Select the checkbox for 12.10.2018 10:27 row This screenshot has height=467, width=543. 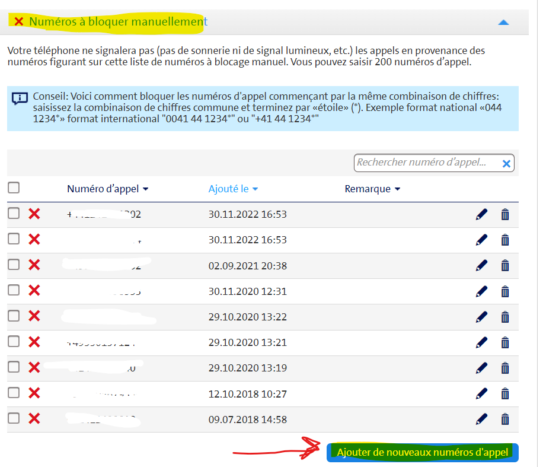[14, 392]
